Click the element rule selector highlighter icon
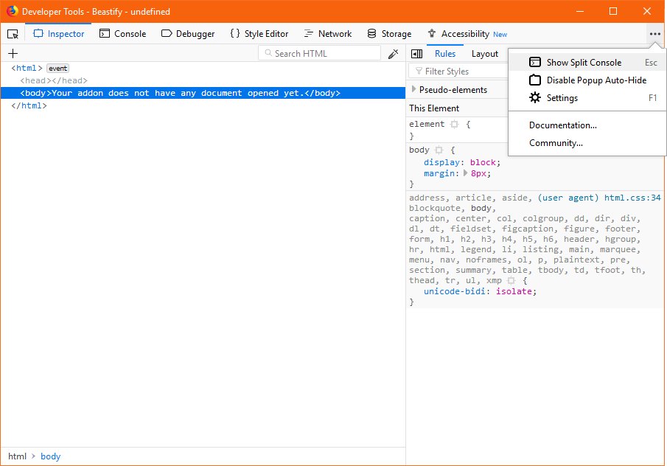Screen dimensions: 667x466 (x=455, y=125)
